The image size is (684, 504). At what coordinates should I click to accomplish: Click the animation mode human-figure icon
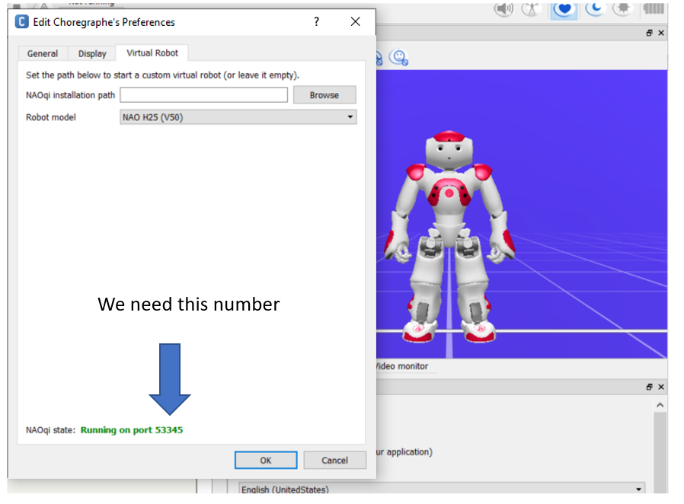point(531,9)
